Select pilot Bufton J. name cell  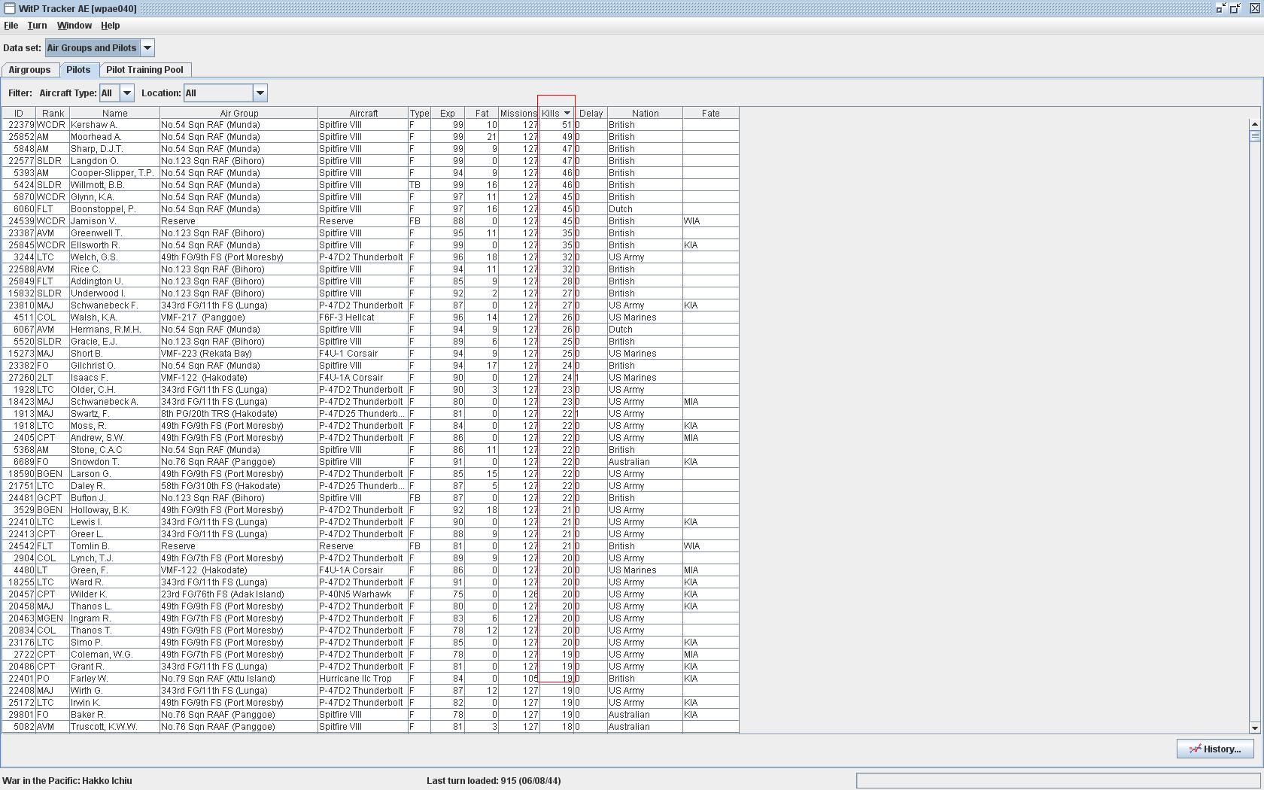point(114,498)
